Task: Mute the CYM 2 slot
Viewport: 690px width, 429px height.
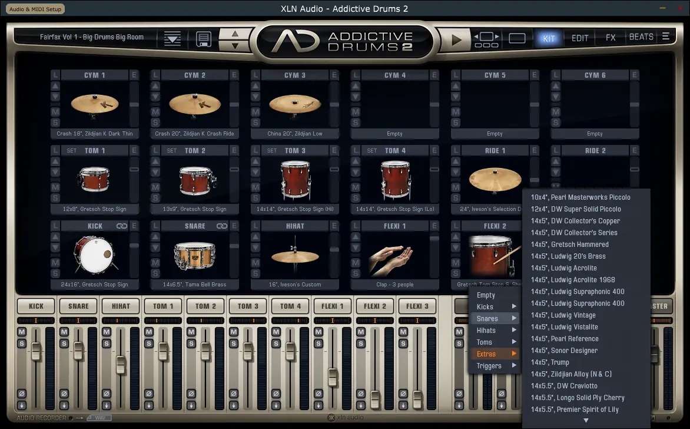Action: pos(155,112)
